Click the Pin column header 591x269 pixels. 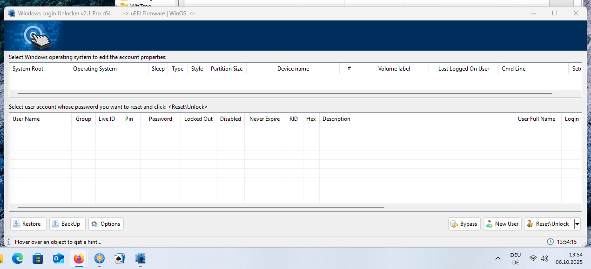pos(129,119)
